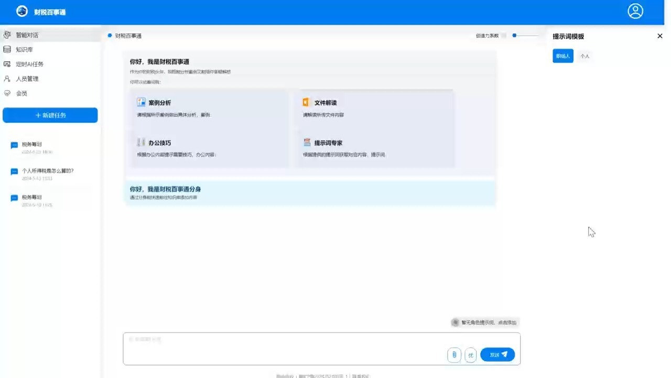Select the 案例分析 suggestion card
Screen dimensions: 671x378
click(x=209, y=107)
